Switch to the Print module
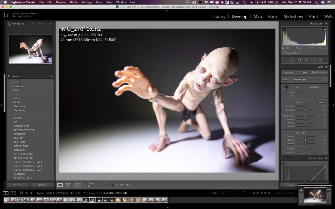 pos(313,16)
